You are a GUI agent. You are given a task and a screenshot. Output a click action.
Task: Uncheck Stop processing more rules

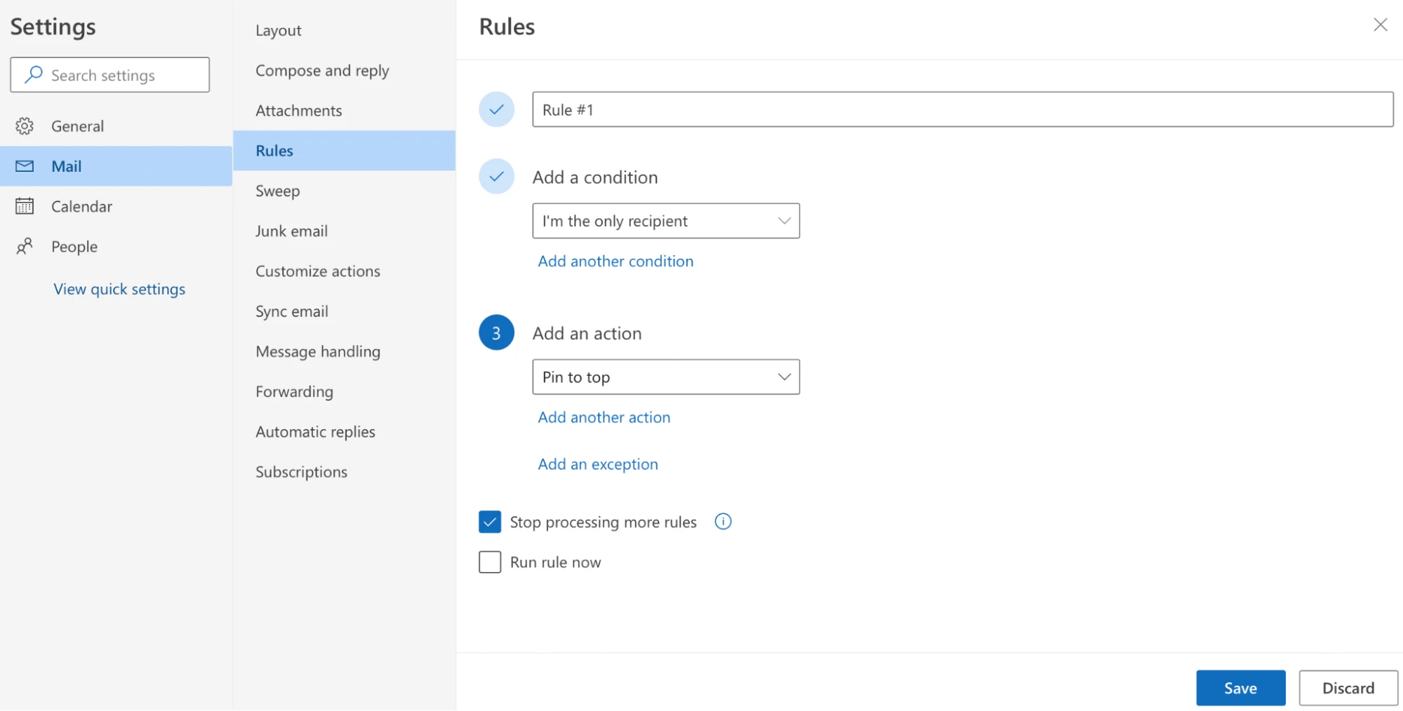[490, 522]
